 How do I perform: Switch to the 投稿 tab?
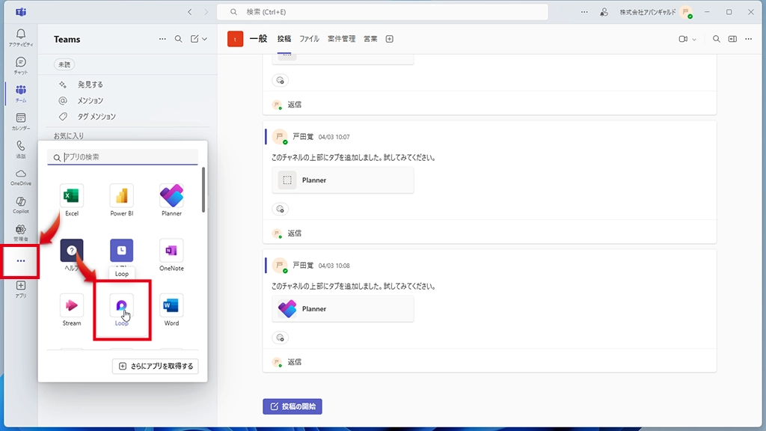(284, 39)
